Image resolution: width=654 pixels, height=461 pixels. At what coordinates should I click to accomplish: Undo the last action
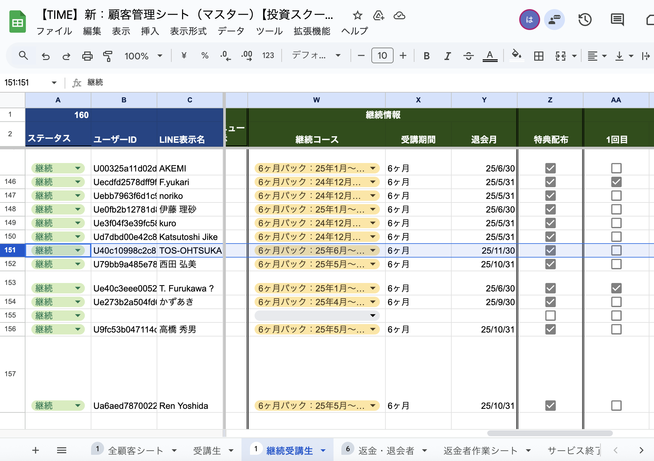point(45,56)
